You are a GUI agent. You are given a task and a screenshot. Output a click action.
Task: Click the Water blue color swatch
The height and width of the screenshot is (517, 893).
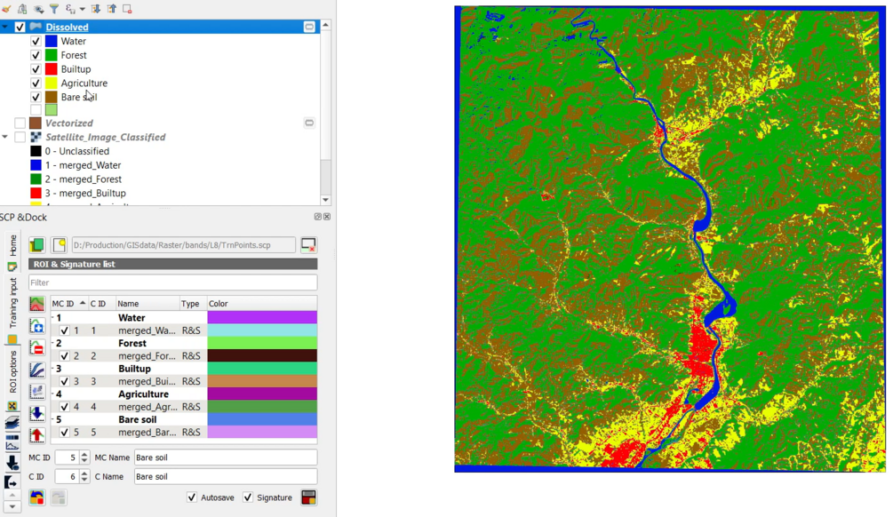point(52,41)
